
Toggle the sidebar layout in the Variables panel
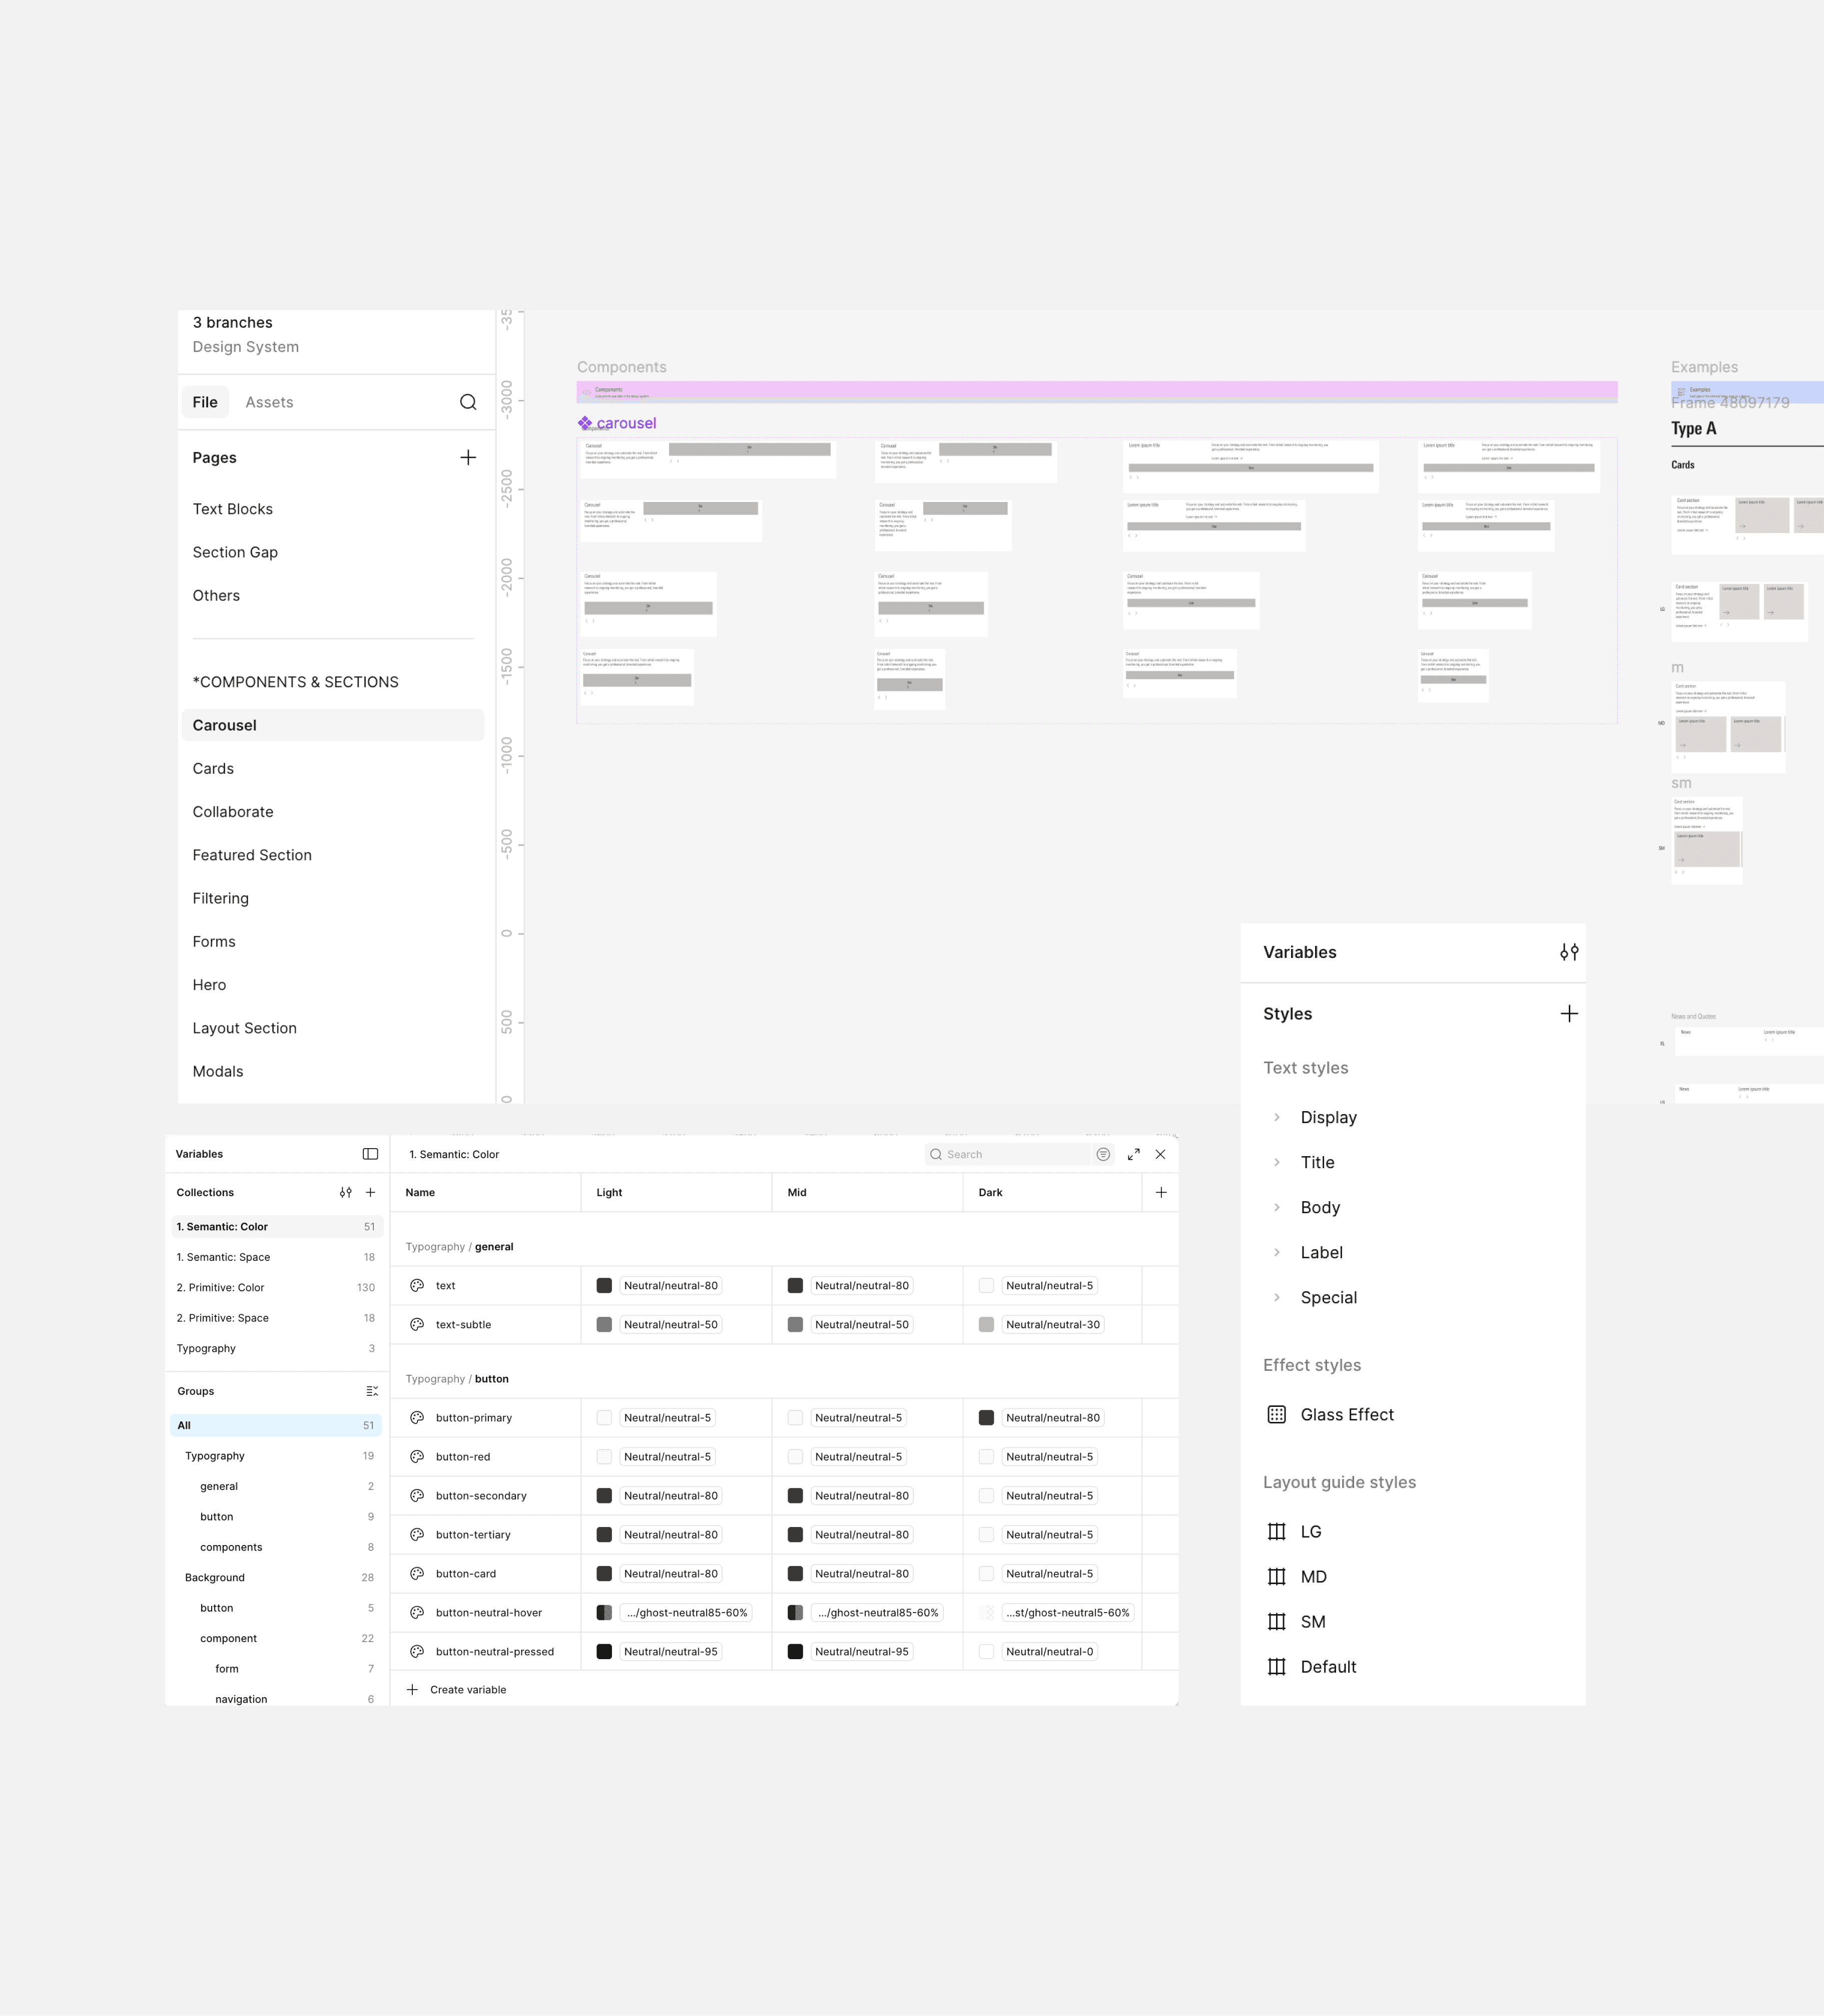pyautogui.click(x=370, y=1153)
